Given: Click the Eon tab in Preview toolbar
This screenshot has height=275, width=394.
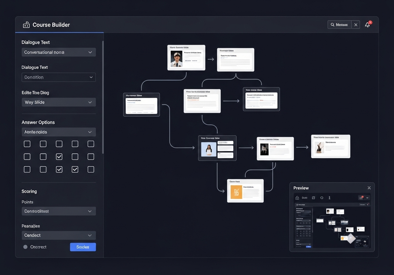Looking at the screenshot, I should pyautogui.click(x=304, y=198).
